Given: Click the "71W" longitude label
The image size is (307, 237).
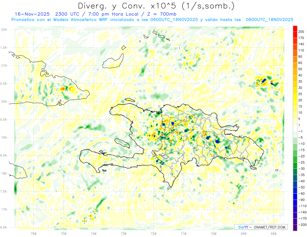Looking at the screenshot, I should [x=183, y=233].
